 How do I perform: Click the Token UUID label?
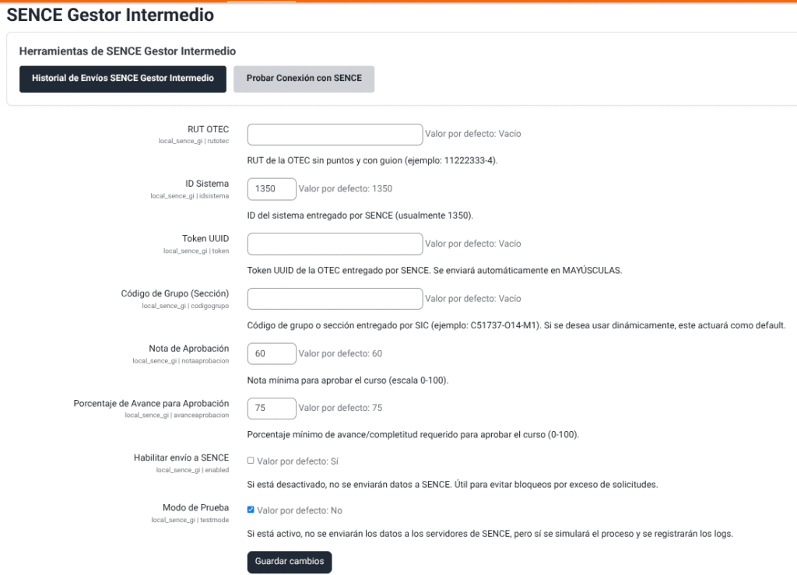[x=205, y=239]
